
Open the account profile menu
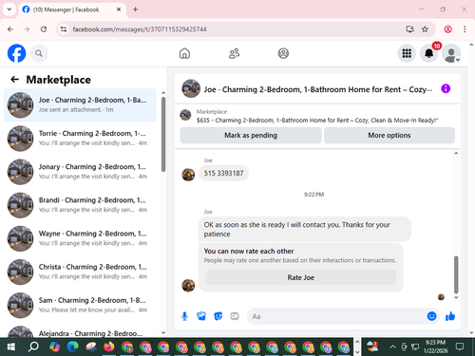point(451,53)
